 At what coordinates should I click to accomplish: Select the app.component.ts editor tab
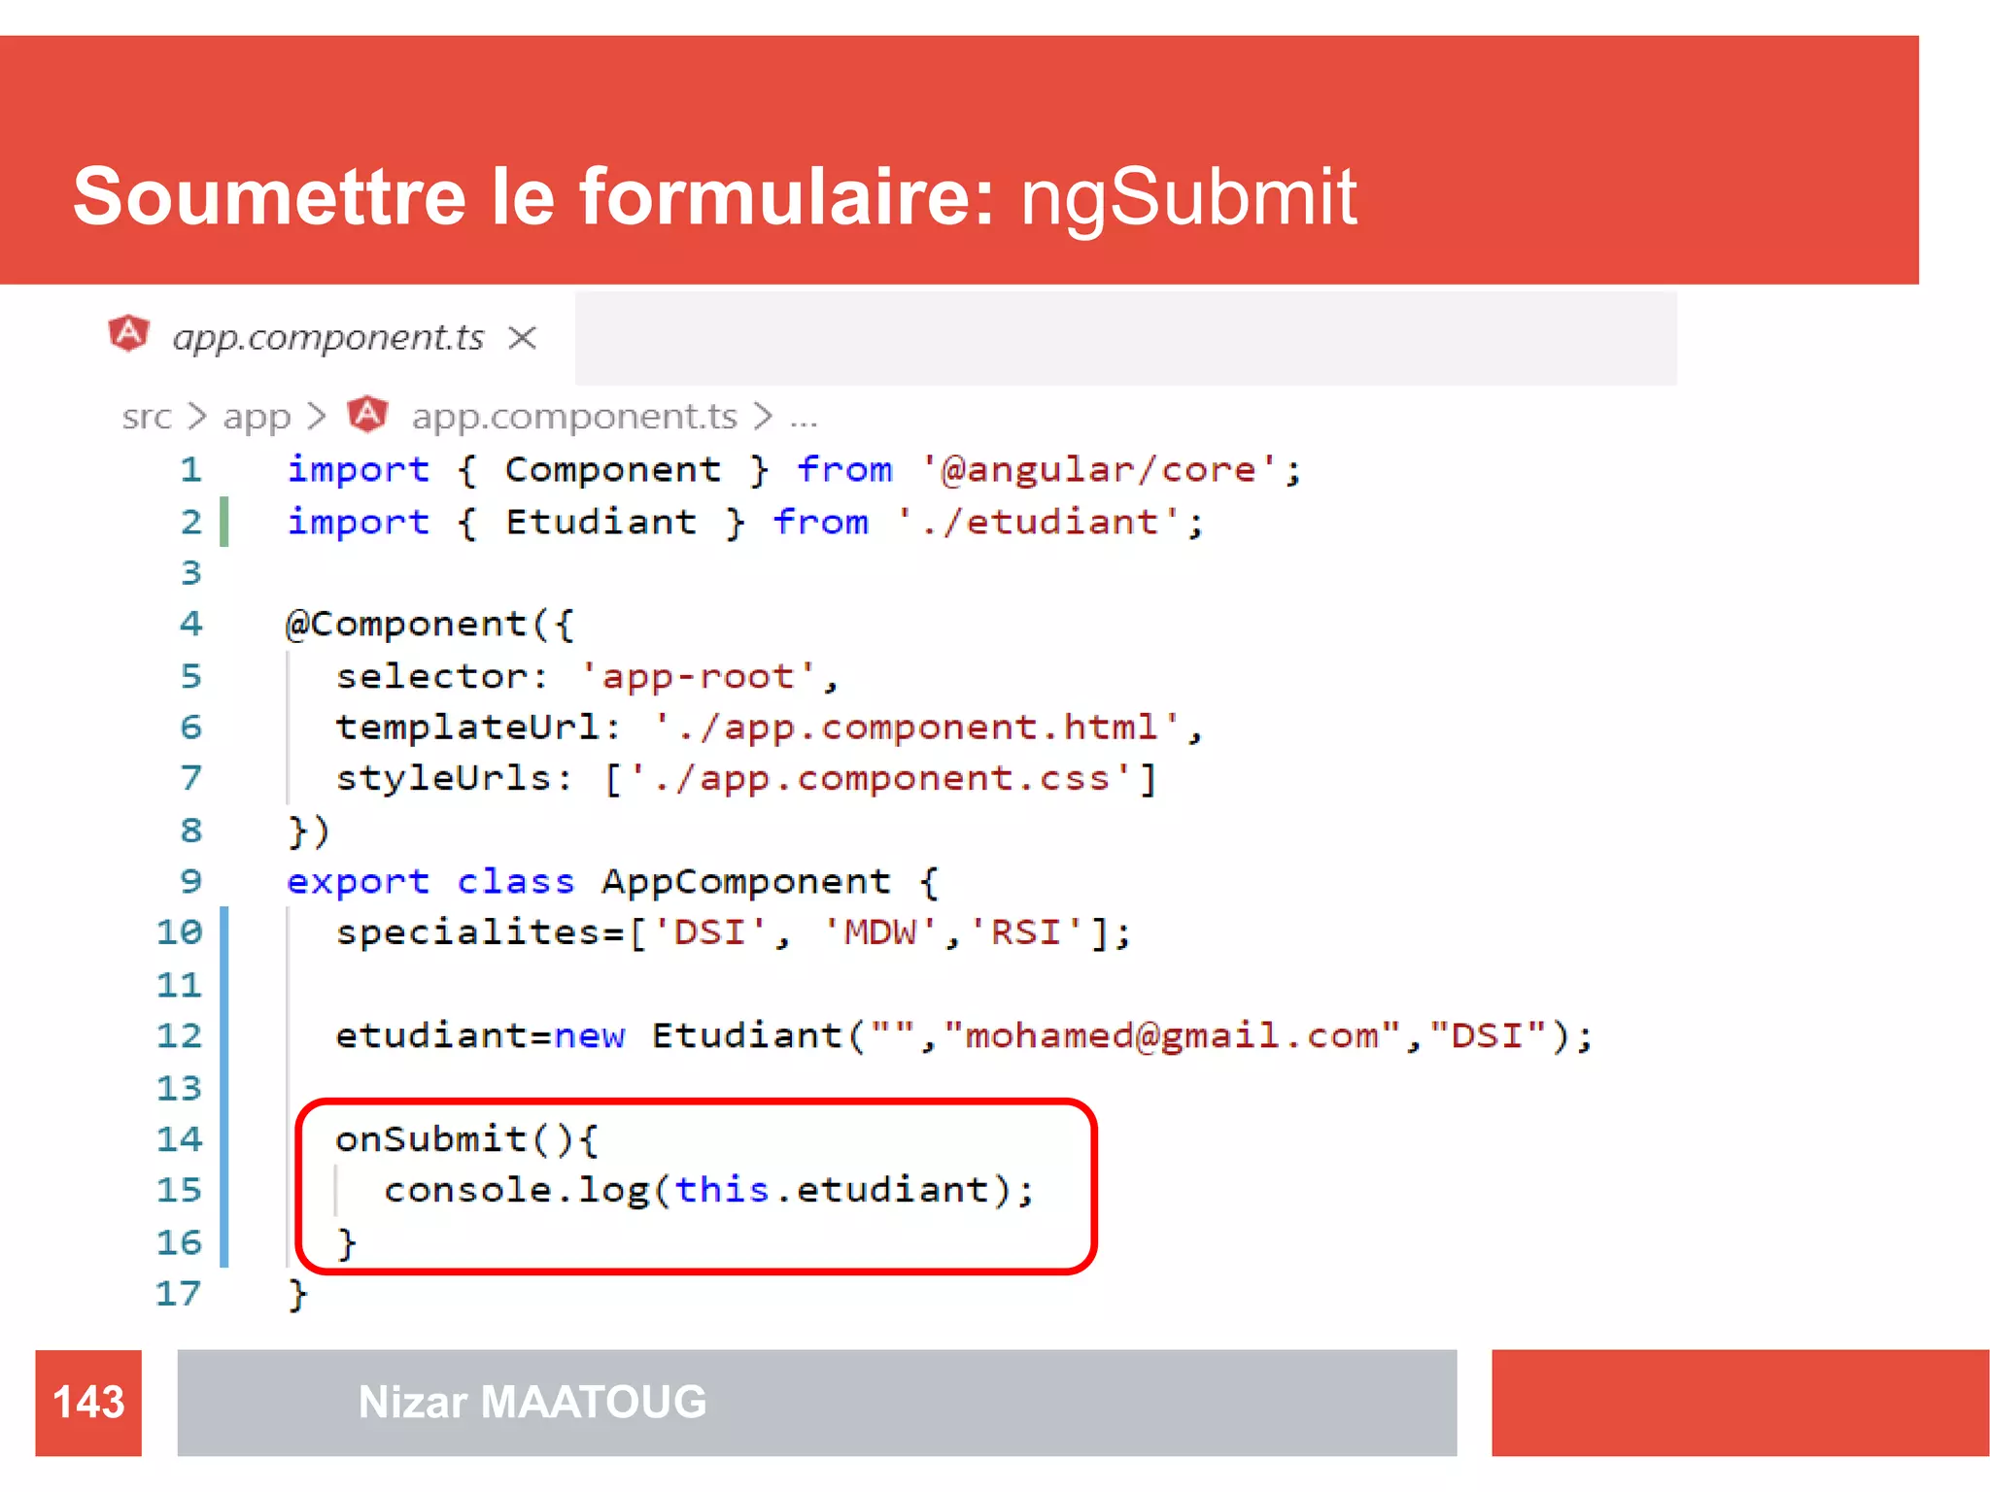click(x=327, y=337)
